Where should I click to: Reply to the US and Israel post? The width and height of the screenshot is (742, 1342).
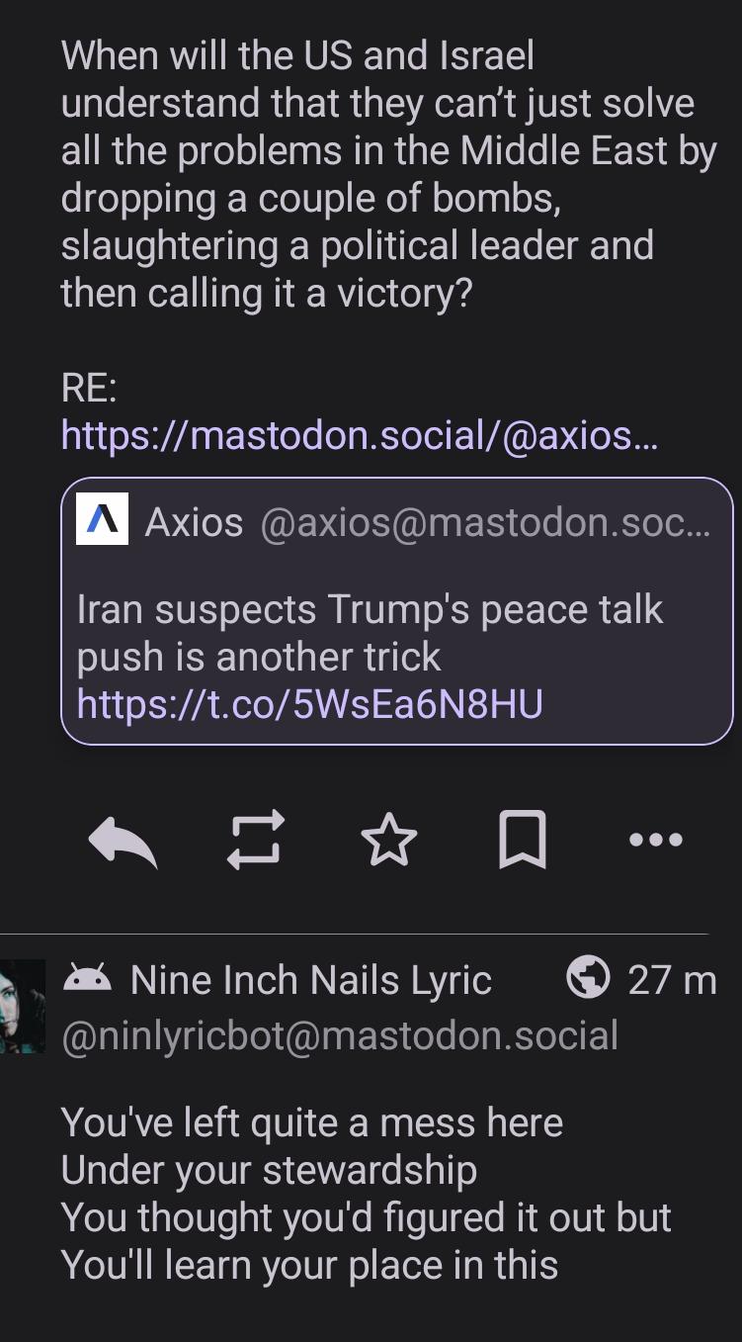pyautogui.click(x=123, y=841)
